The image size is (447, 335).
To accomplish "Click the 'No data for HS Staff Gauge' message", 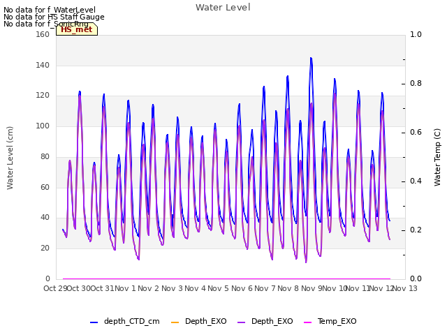I will click(x=54, y=17).
